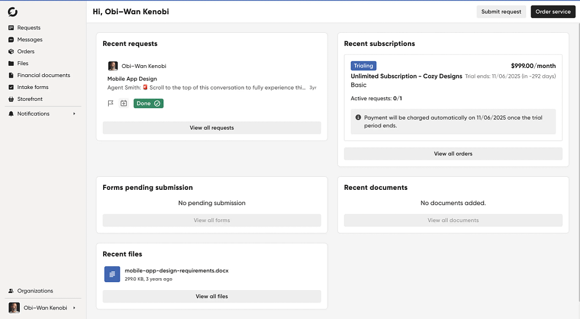
Task: Click the Files folder icon
Action: pos(11,63)
